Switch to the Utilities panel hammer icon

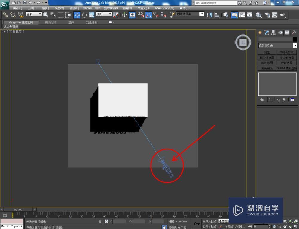pyautogui.click(x=294, y=33)
